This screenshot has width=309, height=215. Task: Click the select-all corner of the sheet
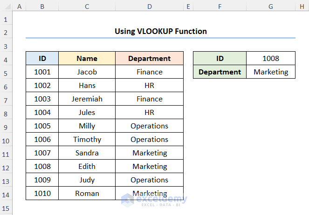coord(6,7)
